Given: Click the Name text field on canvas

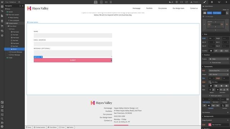Looking at the screenshot, I should pyautogui.click(x=73, y=35).
